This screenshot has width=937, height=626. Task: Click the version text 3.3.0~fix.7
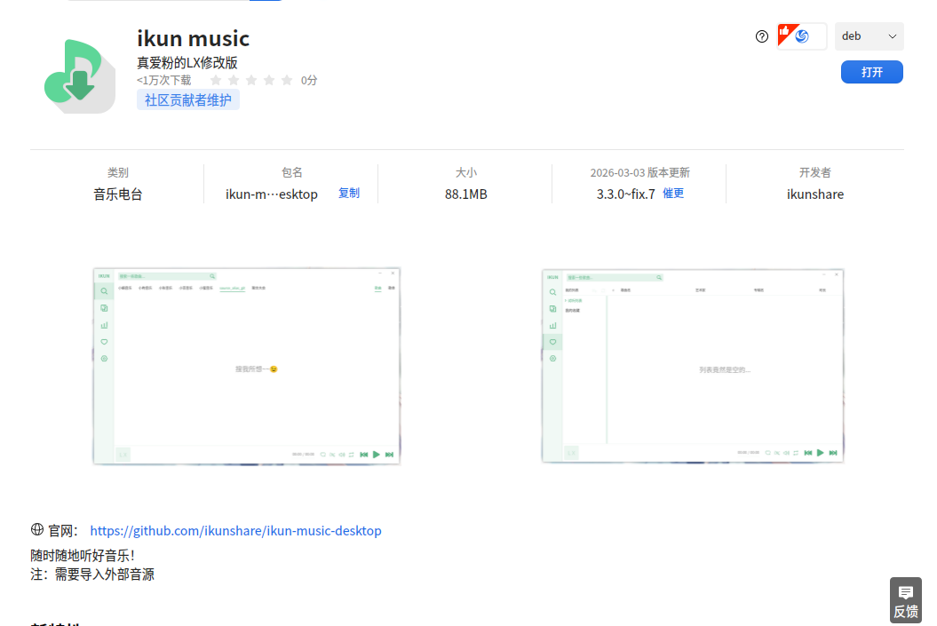625,194
